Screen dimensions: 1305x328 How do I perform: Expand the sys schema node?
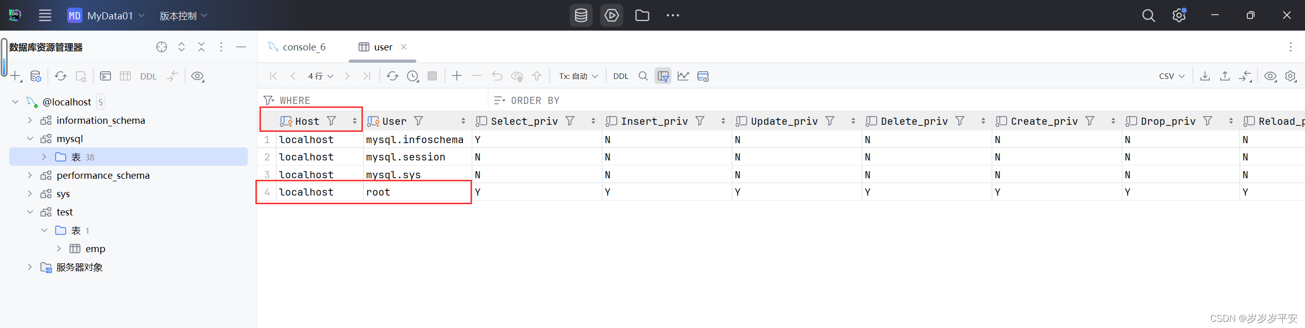click(30, 194)
